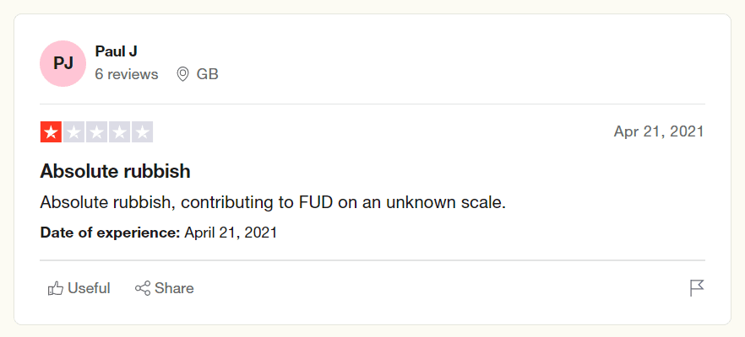Image resolution: width=745 pixels, height=337 pixels.
Task: Select the GB country label
Action: click(x=208, y=74)
